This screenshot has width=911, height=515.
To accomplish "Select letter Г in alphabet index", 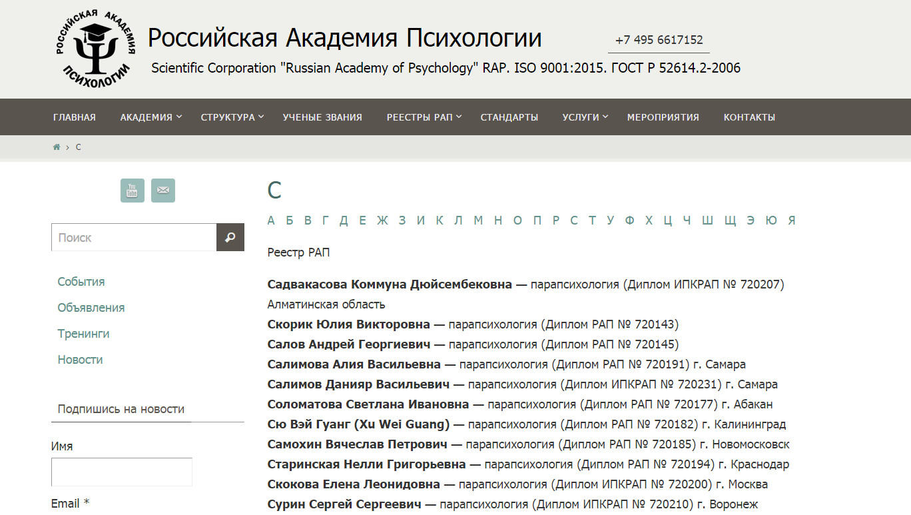I will (x=325, y=221).
